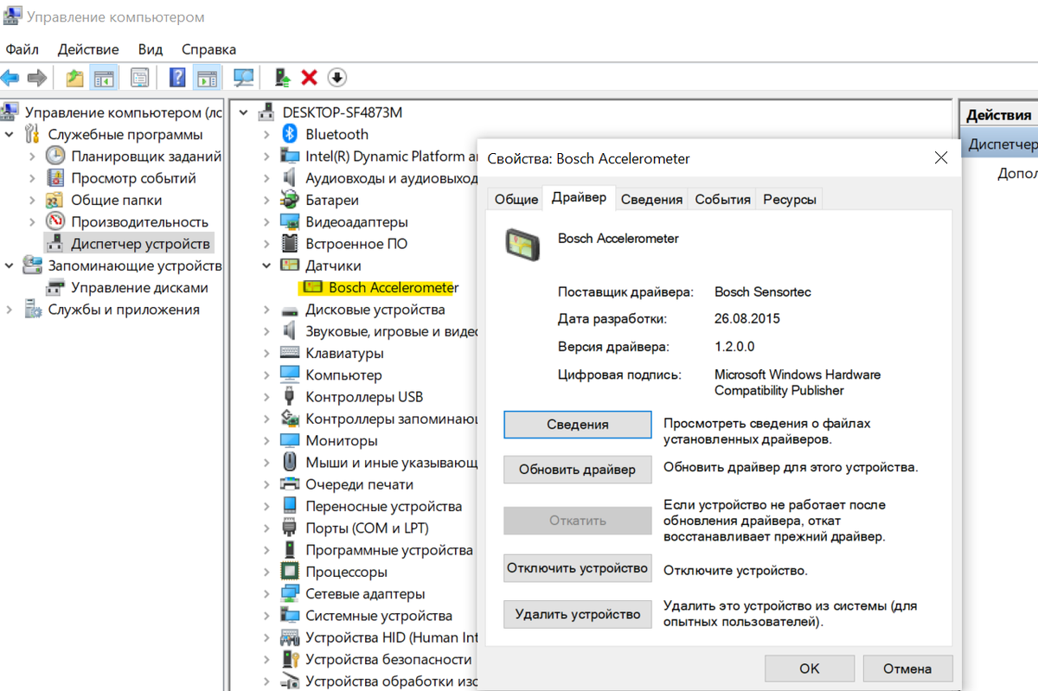
Task: Click the Properties toolbar icon
Action: click(140, 78)
